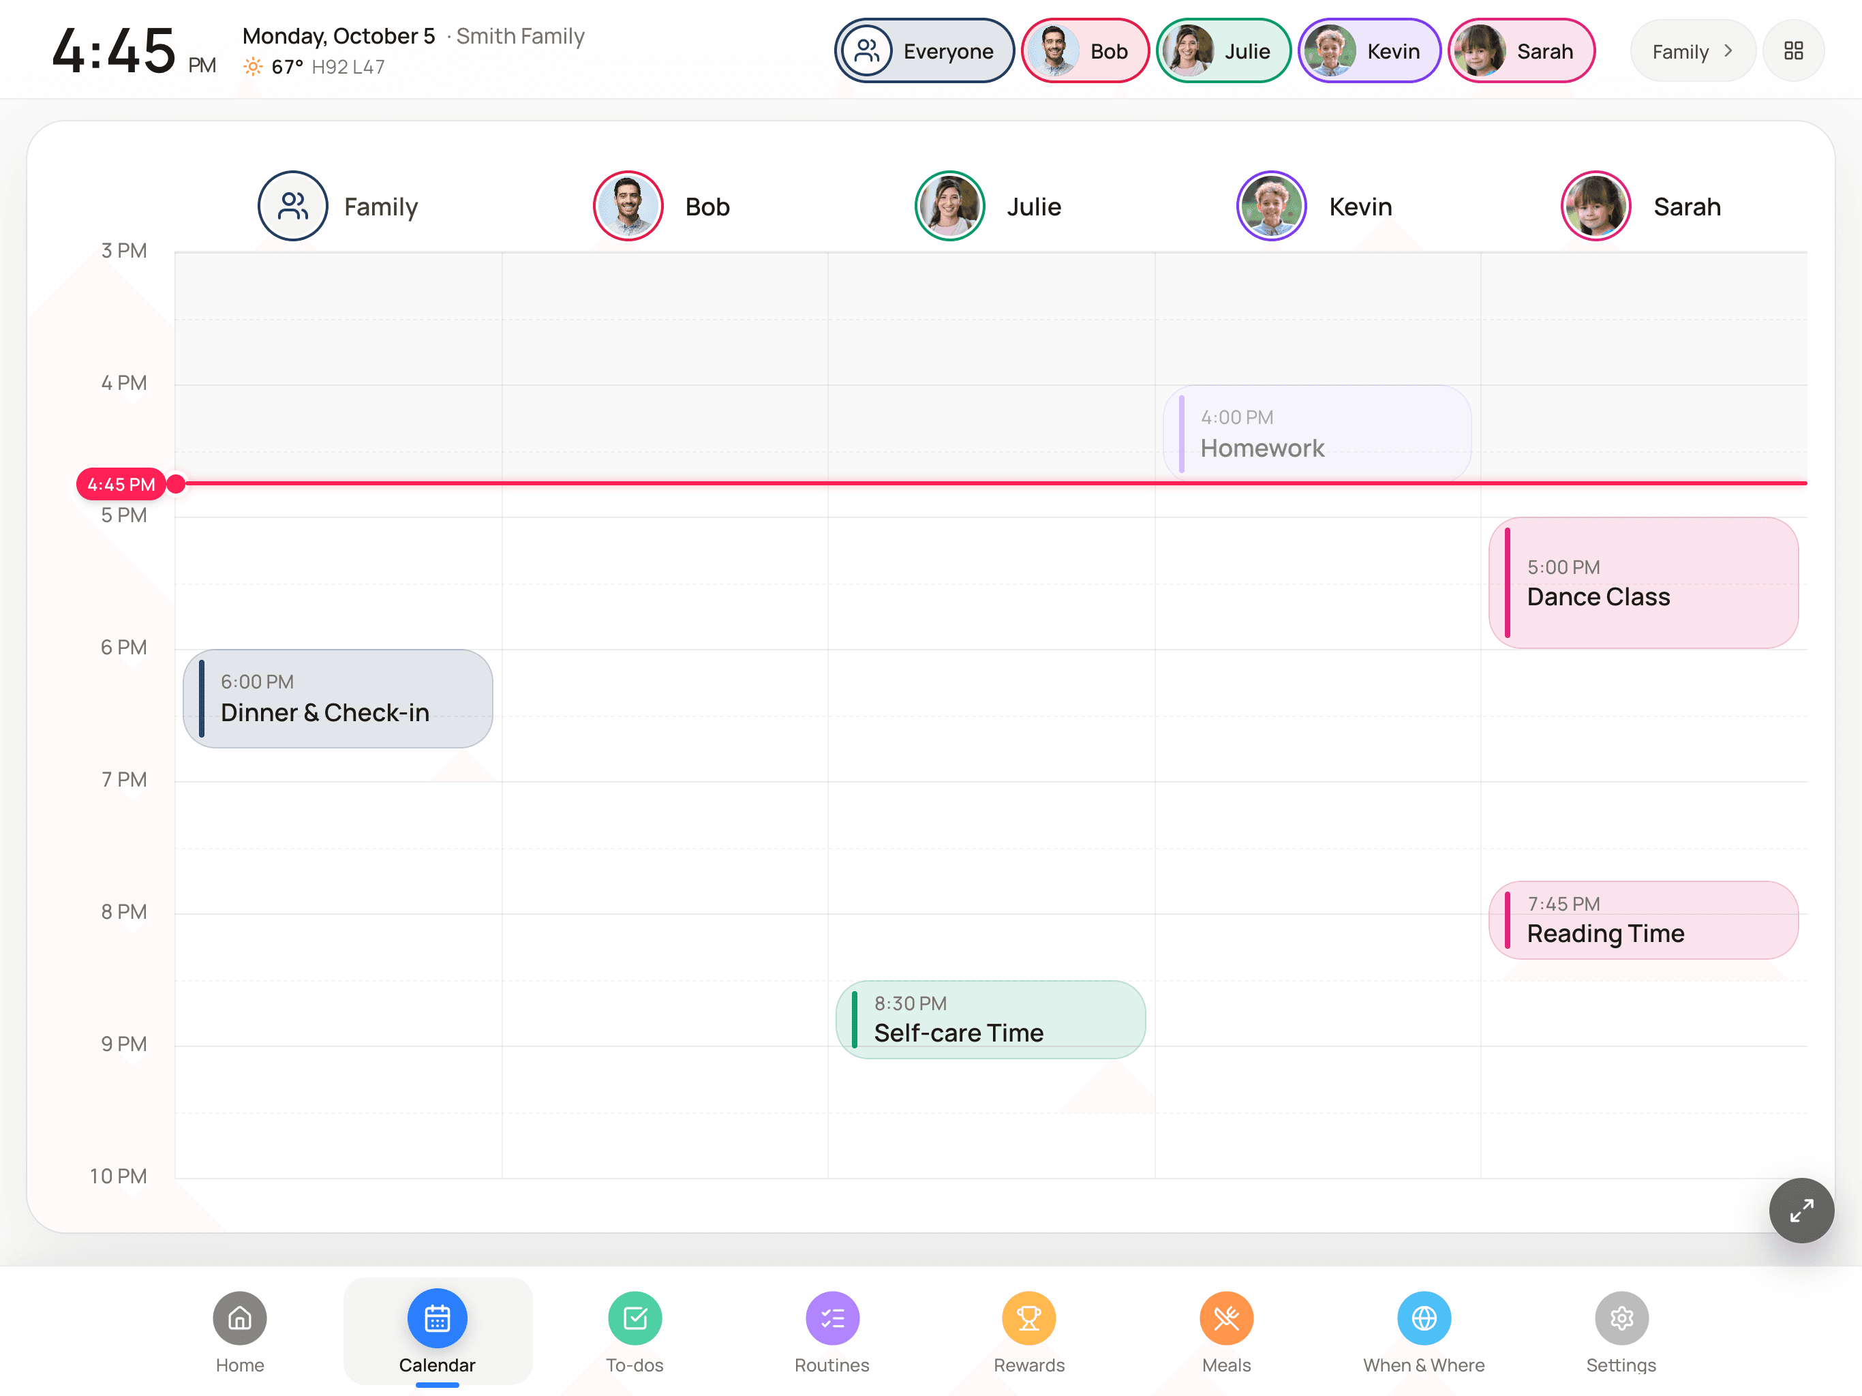The width and height of the screenshot is (1862, 1396).
Task: Open the To-dos checklist icon
Action: 635,1318
